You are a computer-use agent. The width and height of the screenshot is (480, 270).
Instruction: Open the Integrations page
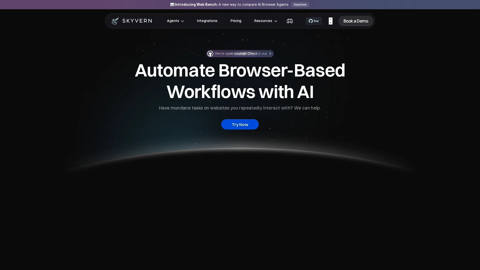tap(207, 21)
